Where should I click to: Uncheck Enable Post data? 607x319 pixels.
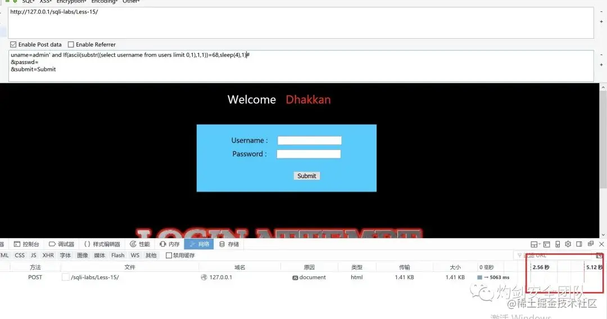point(13,44)
